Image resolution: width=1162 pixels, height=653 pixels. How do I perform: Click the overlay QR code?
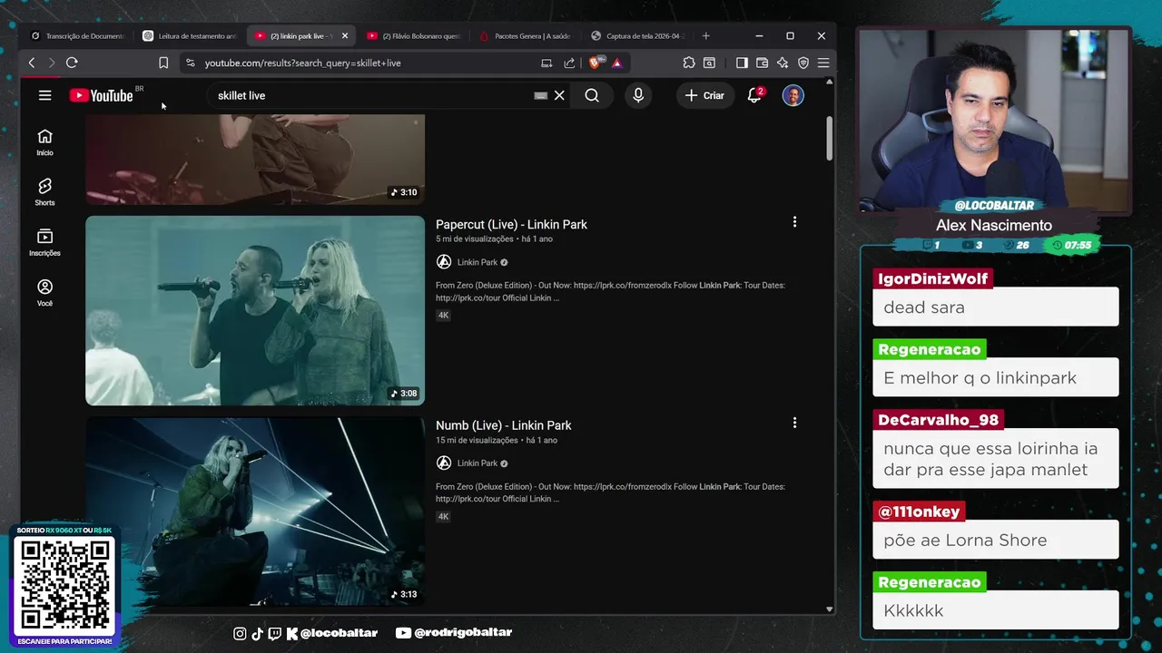coord(64,586)
